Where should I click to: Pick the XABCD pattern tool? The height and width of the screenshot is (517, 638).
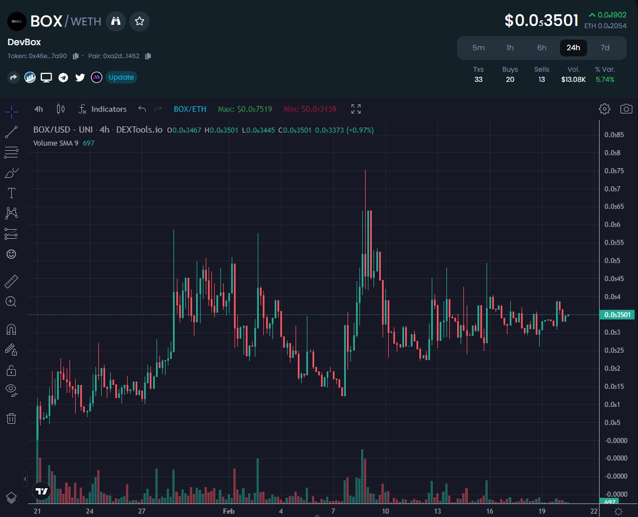(x=11, y=213)
